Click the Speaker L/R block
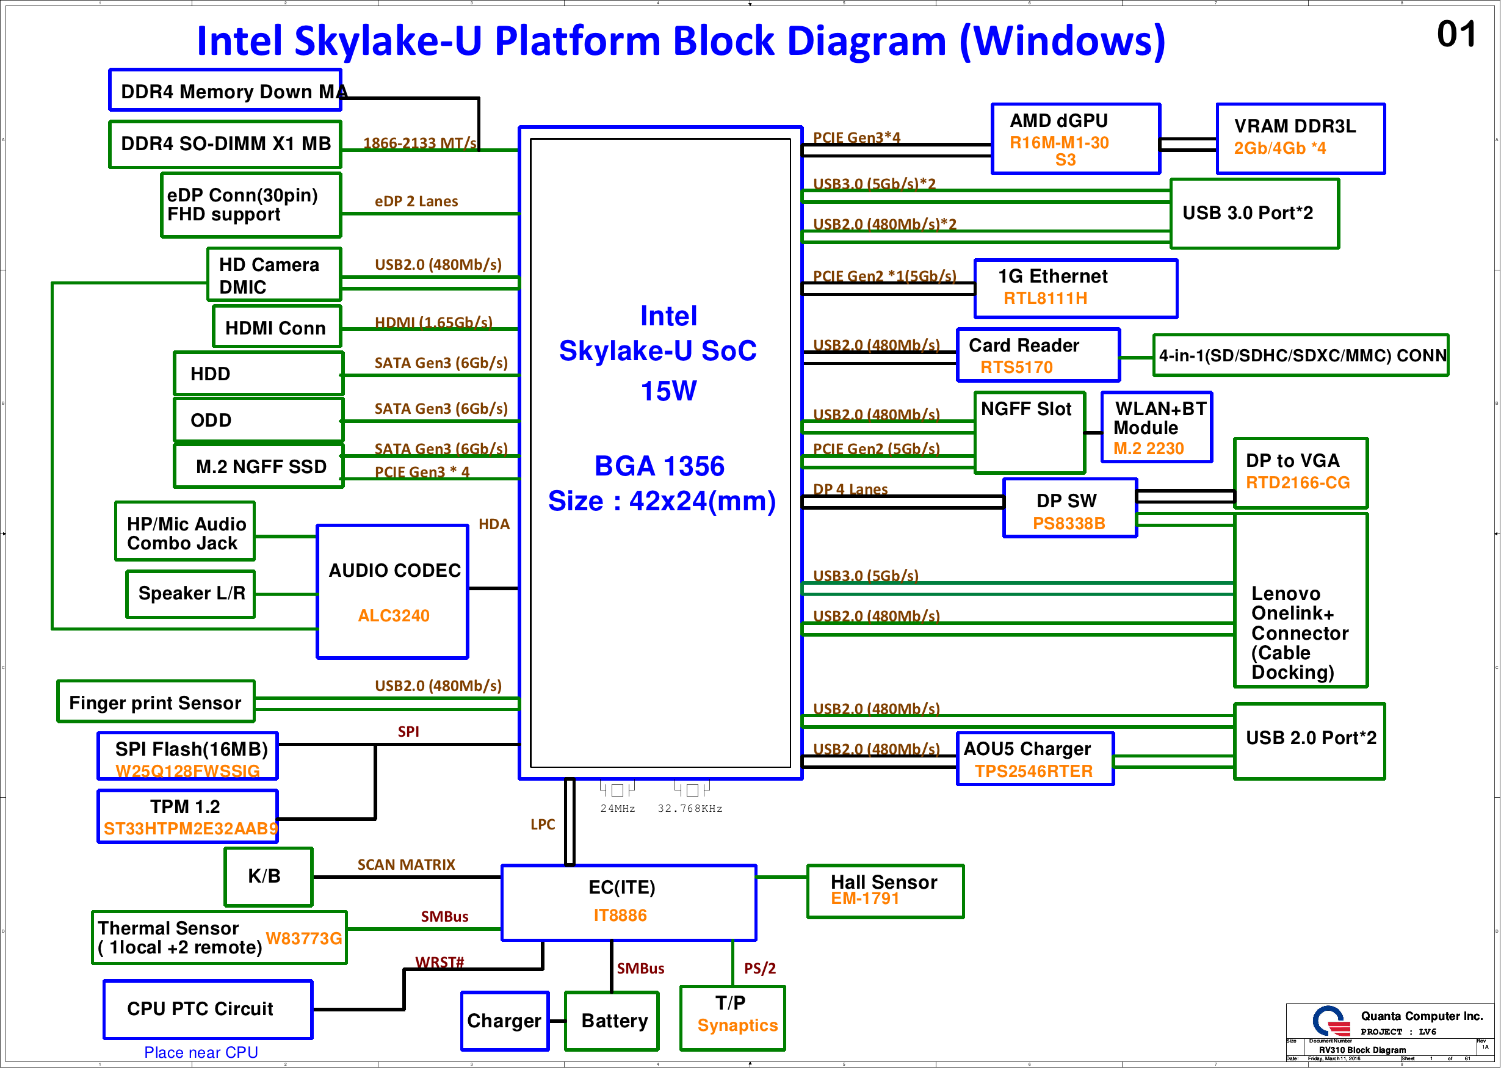The height and width of the screenshot is (1070, 1501). (190, 595)
